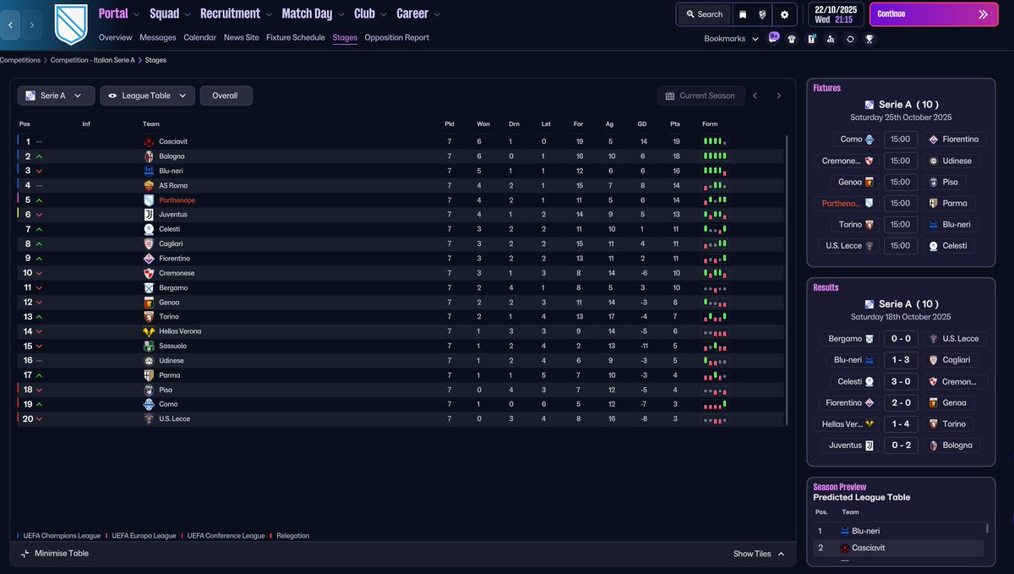Click the club shield crest
Image resolution: width=1014 pixels, height=574 pixels.
pyautogui.click(x=72, y=25)
